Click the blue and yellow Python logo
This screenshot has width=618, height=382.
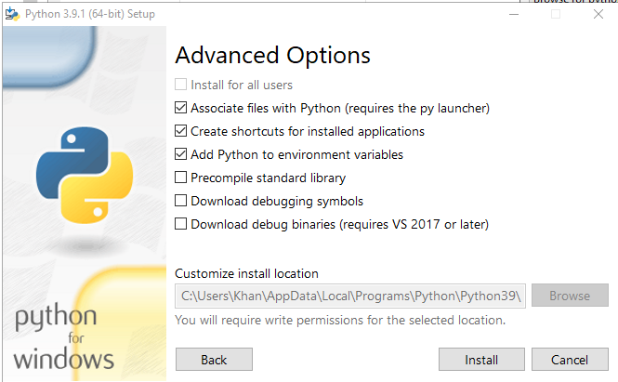(85, 175)
